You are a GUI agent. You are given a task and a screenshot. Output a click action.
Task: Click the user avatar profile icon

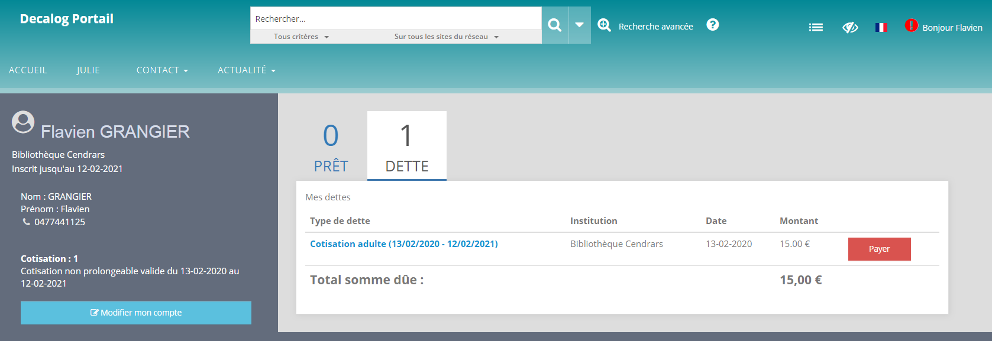coord(23,122)
